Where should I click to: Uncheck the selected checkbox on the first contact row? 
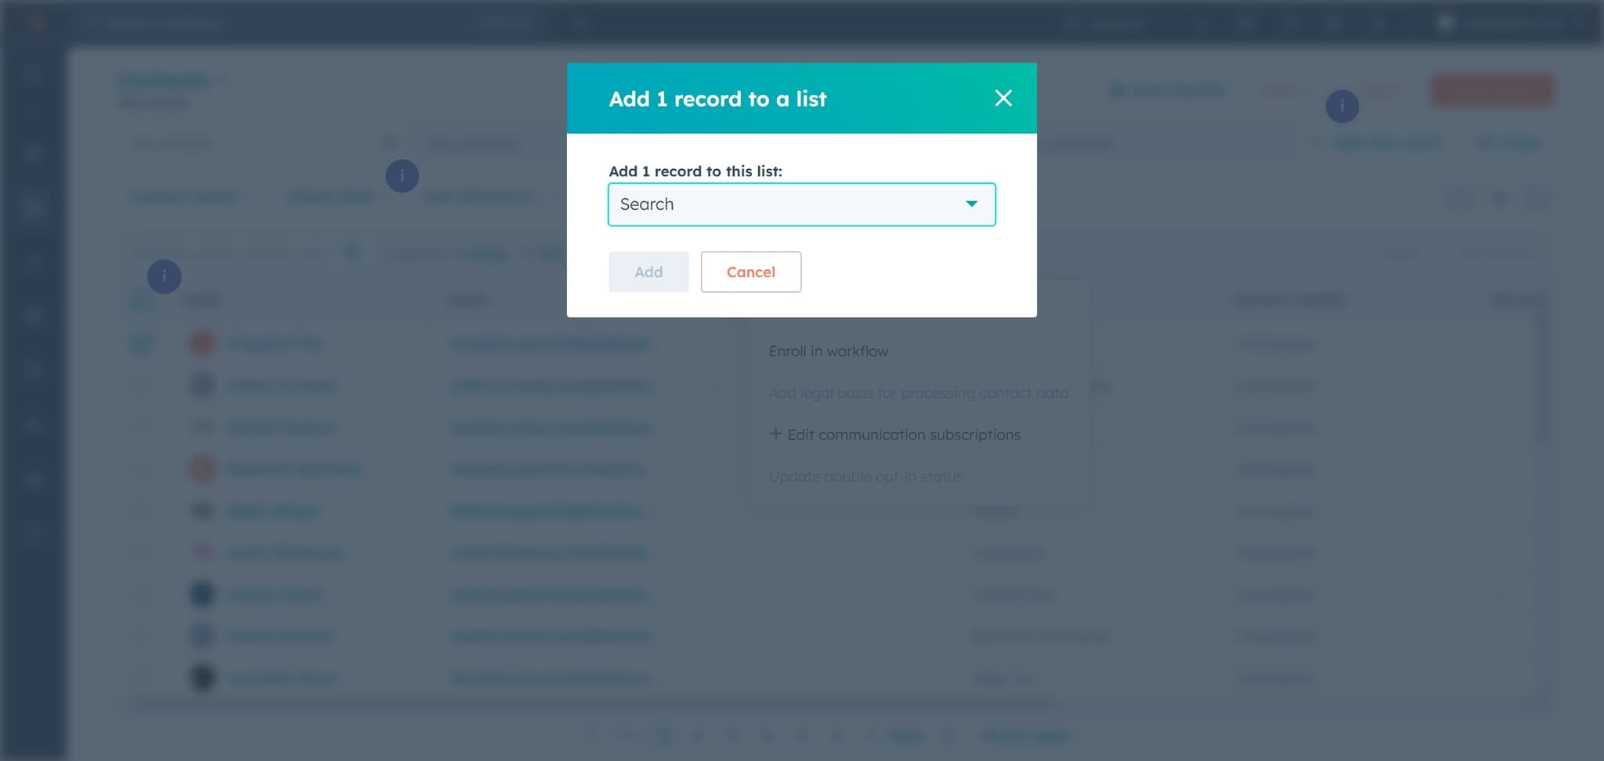tap(142, 343)
